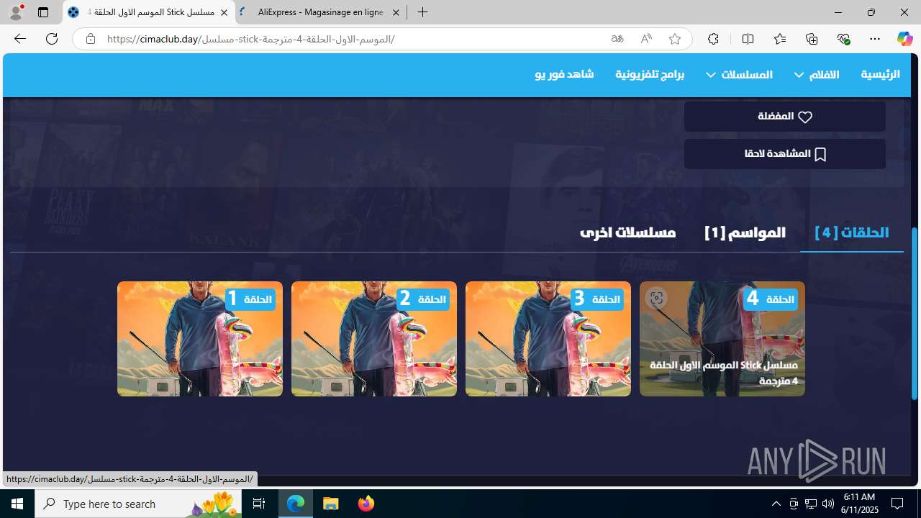Select the الحلقات [4] episodes tab
This screenshot has height=518, width=921.
click(851, 232)
